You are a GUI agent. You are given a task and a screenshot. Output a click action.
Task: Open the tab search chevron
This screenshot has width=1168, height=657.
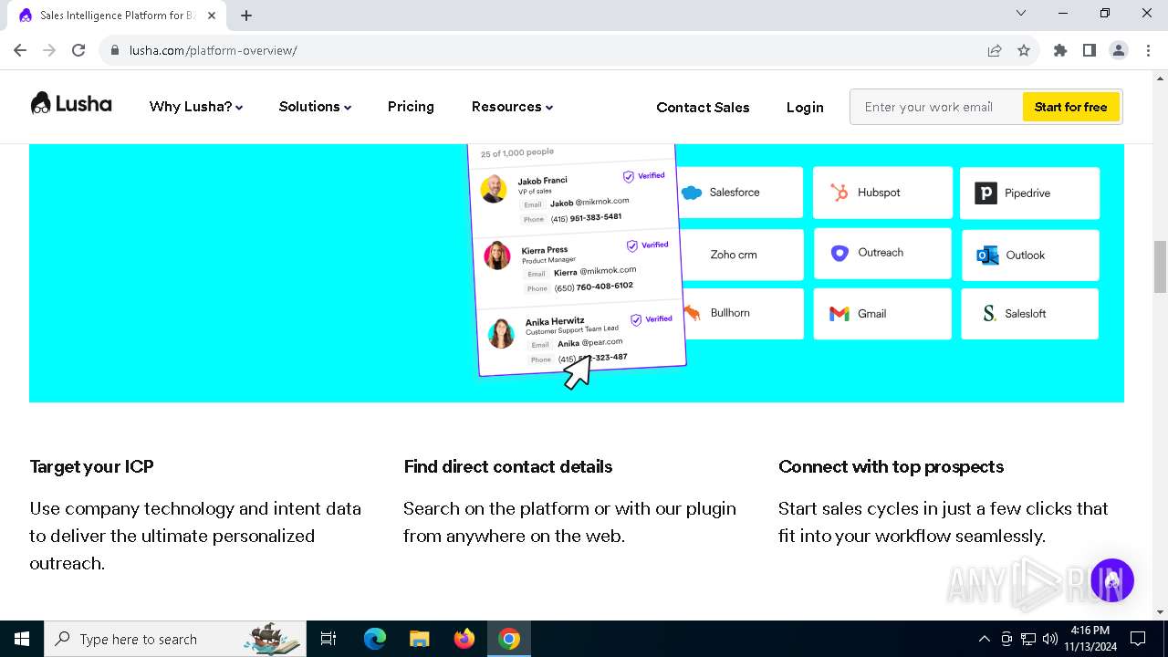1021,13
